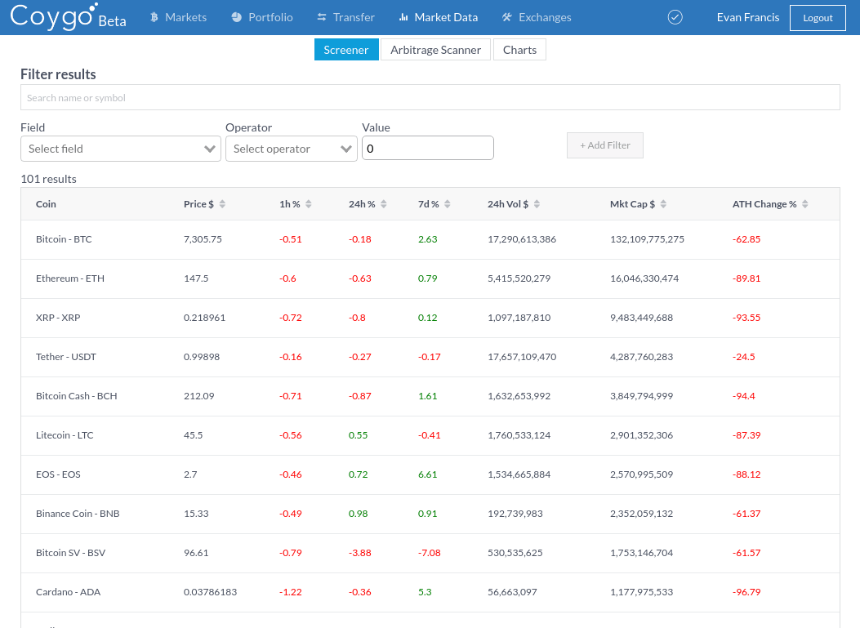Screen dimensions: 860x628
Task: Select the Binance Coin - BNB row name
Action: [x=78, y=514]
